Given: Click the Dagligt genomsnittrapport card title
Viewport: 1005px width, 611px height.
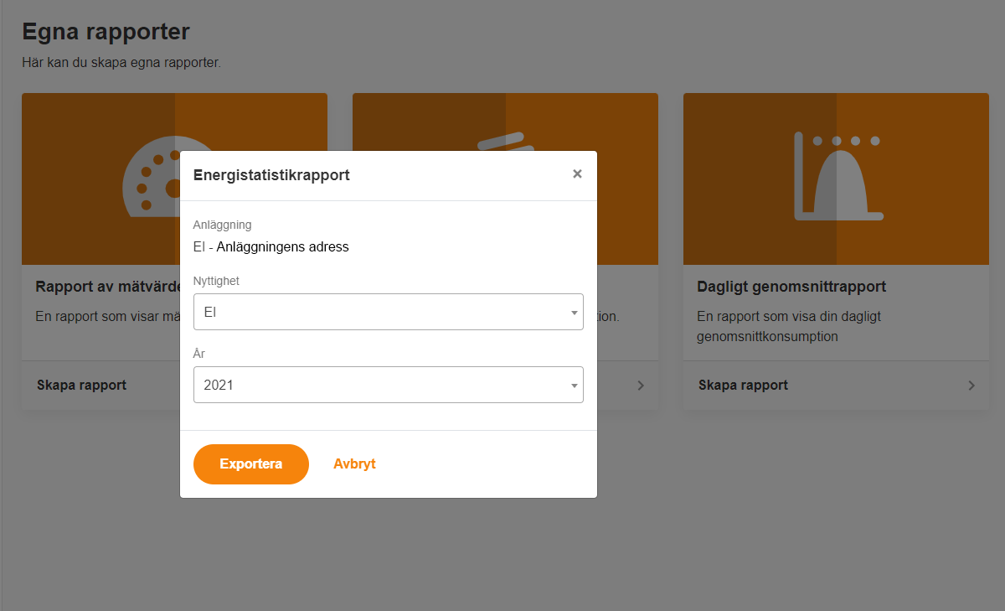Looking at the screenshot, I should pos(791,287).
